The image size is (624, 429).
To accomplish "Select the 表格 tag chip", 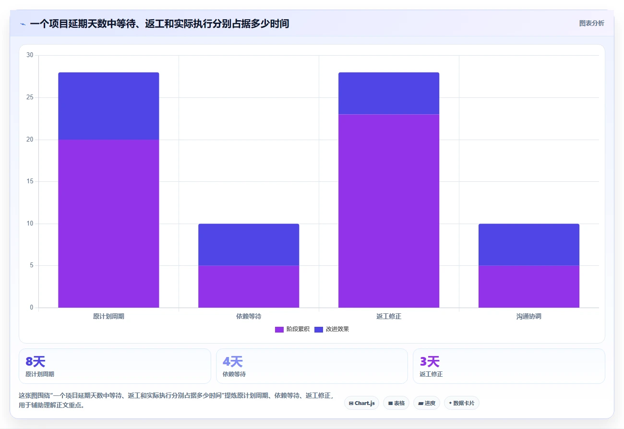I will coord(396,403).
